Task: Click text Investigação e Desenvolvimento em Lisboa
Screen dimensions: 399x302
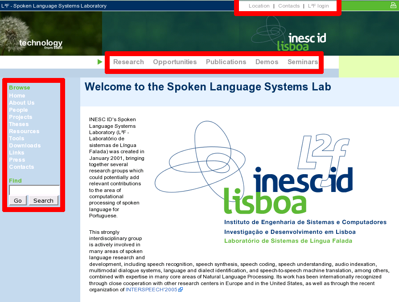Action: point(290,232)
